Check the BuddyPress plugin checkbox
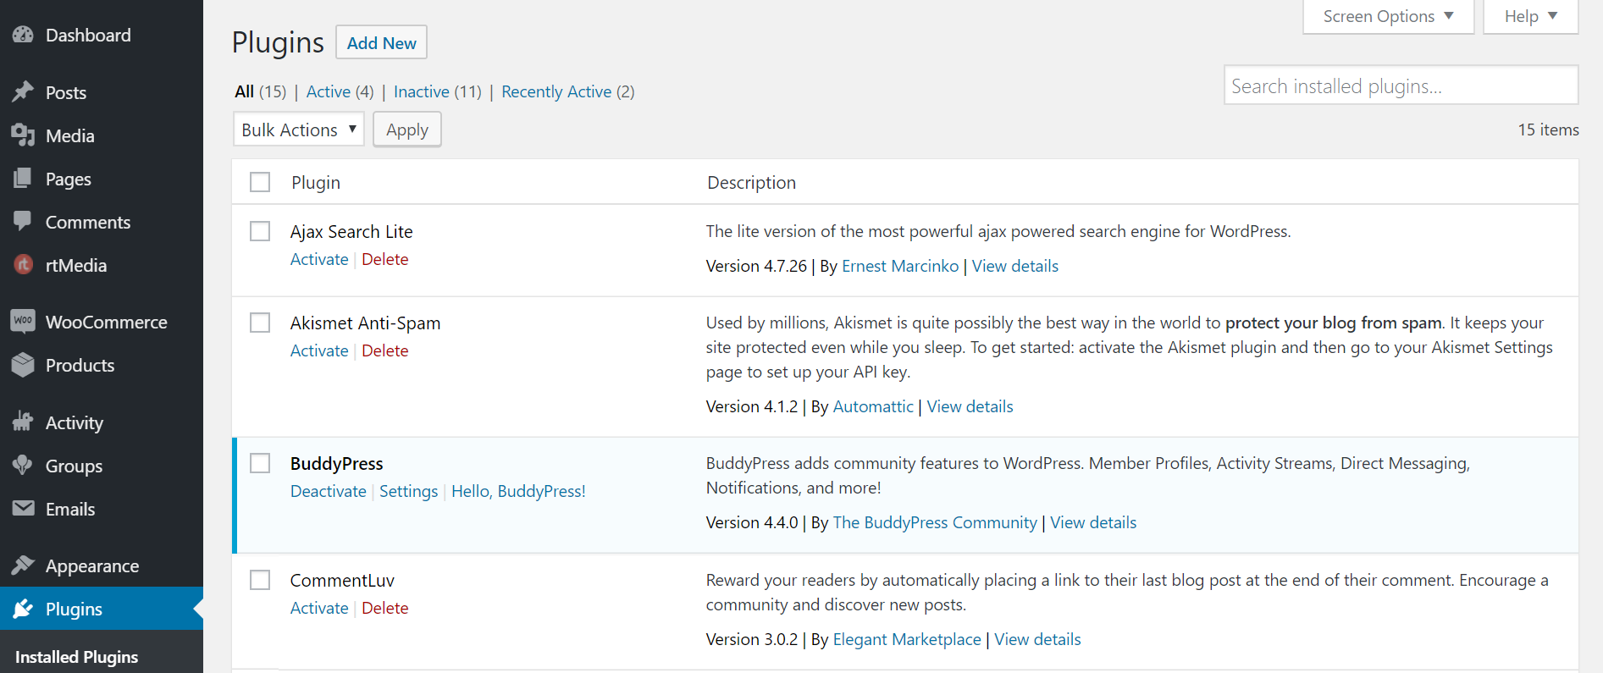The image size is (1603, 673). [260, 463]
